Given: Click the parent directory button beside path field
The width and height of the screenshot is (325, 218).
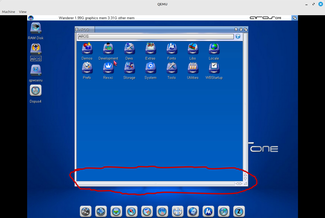Looking at the screenshot, I should pos(238,37).
